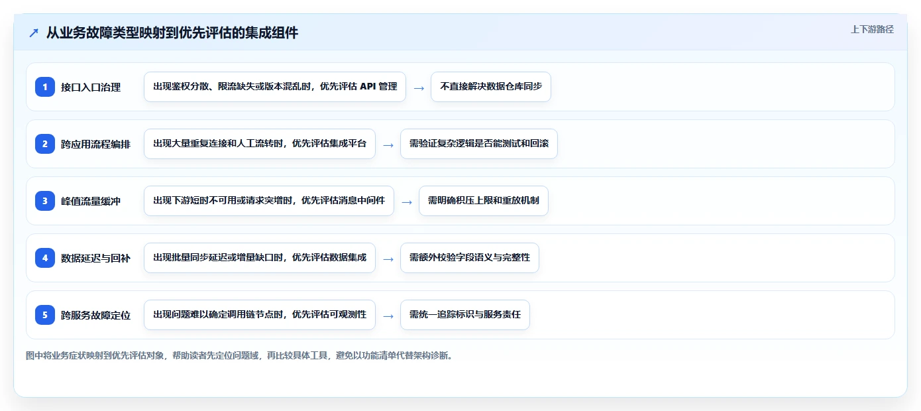This screenshot has height=411, width=921.
Task: Click the 不直接解决数据仓库同步 box
Action: (491, 87)
